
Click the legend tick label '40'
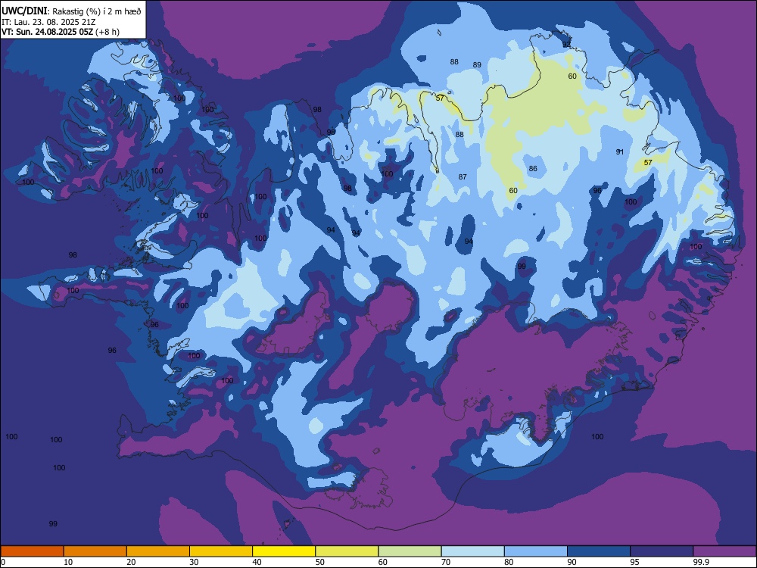point(257,562)
